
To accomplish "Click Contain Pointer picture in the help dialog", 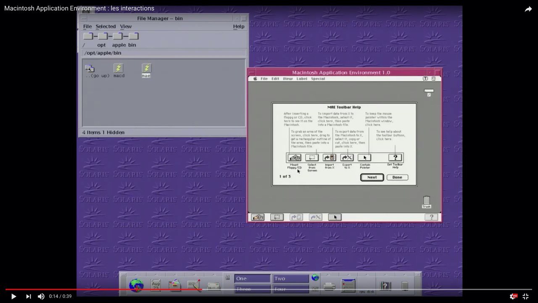I will [x=364, y=158].
